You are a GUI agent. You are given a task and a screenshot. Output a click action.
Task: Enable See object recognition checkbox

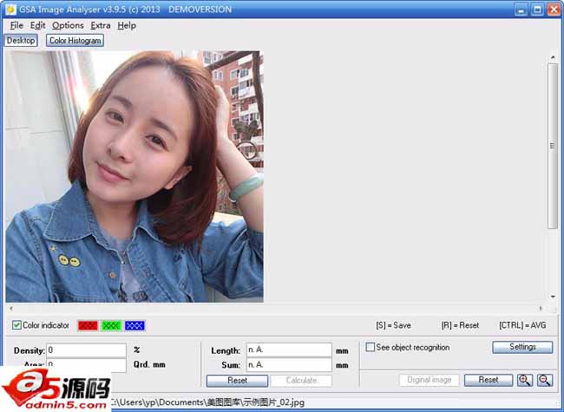point(371,347)
